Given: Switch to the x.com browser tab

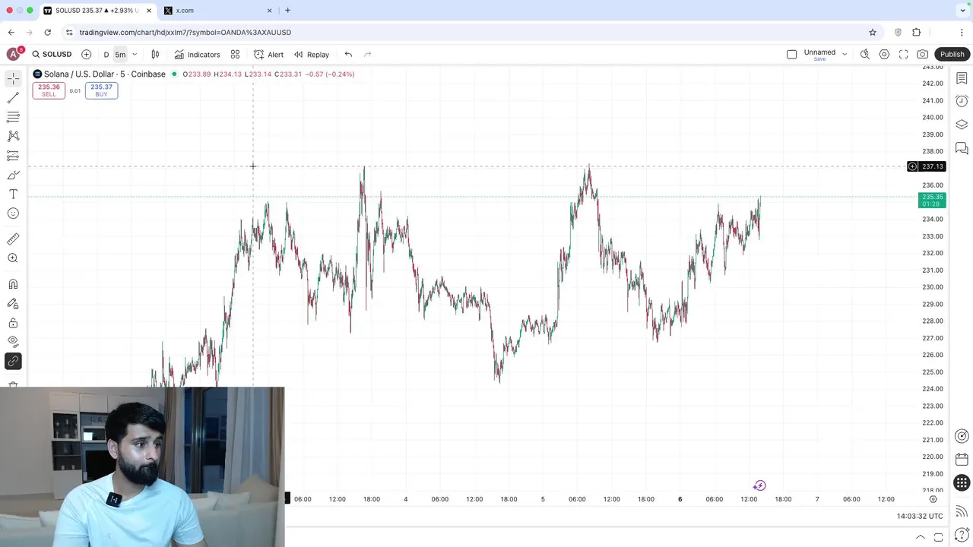Looking at the screenshot, I should pyautogui.click(x=219, y=11).
